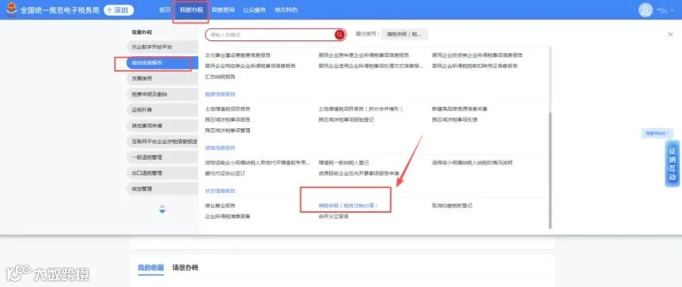Image resolution: width=682 pixels, height=287 pixels.
Task: Select 互联网平台企业涉税信息报送 in the sidebar
Action: point(162,142)
